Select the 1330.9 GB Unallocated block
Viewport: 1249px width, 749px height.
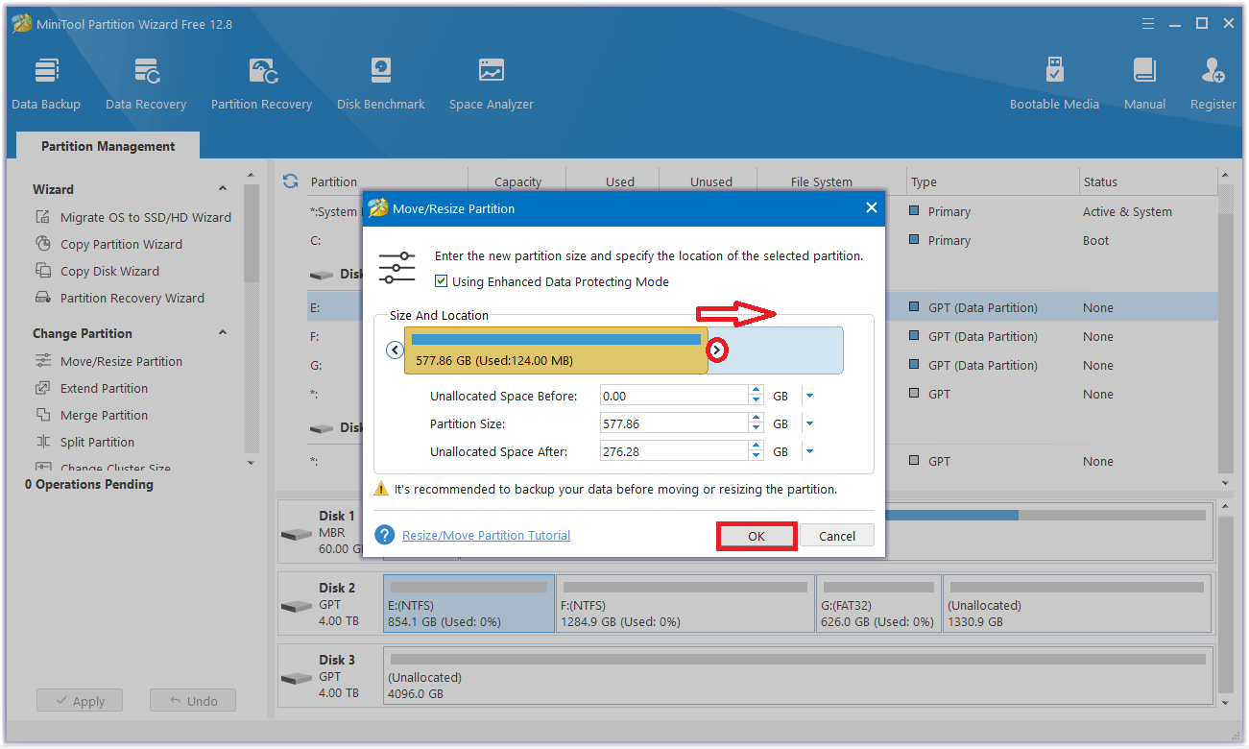click(1076, 603)
